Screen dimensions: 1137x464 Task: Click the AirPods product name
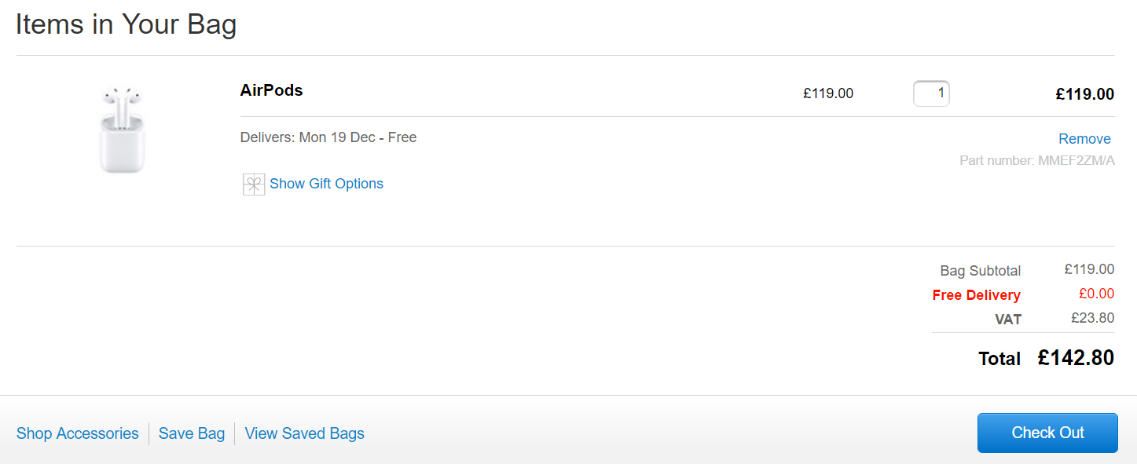271,90
